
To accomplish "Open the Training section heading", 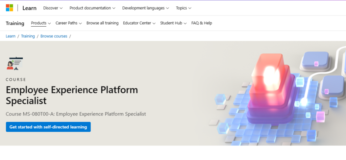I will tap(15, 23).
